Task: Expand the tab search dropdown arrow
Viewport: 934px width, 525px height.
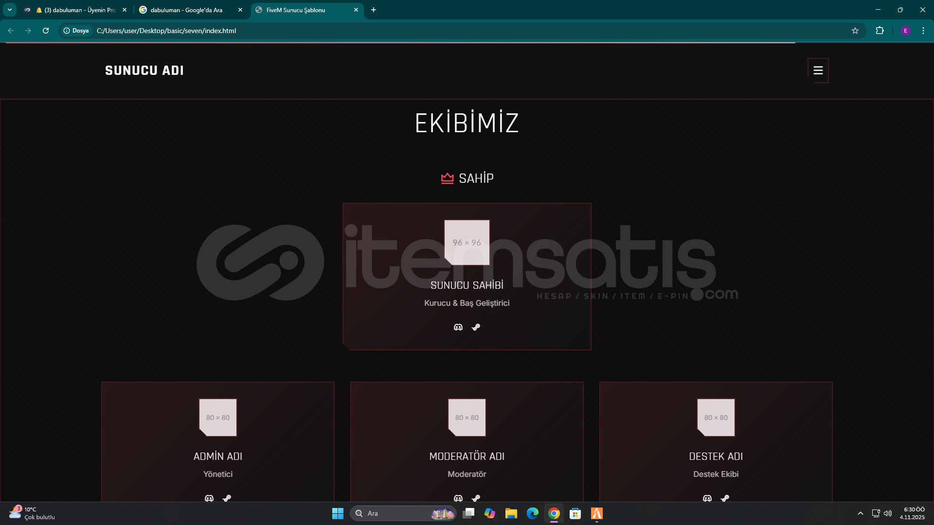Action: 9,10
